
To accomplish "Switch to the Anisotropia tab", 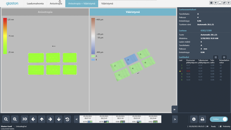I will [x=56, y=3].
